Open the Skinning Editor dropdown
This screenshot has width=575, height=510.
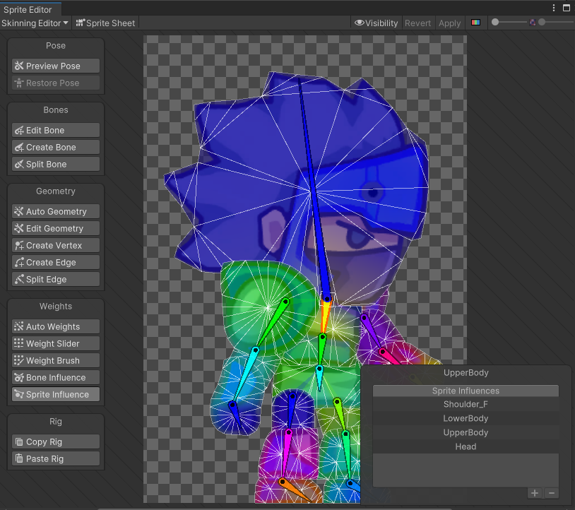(x=35, y=23)
